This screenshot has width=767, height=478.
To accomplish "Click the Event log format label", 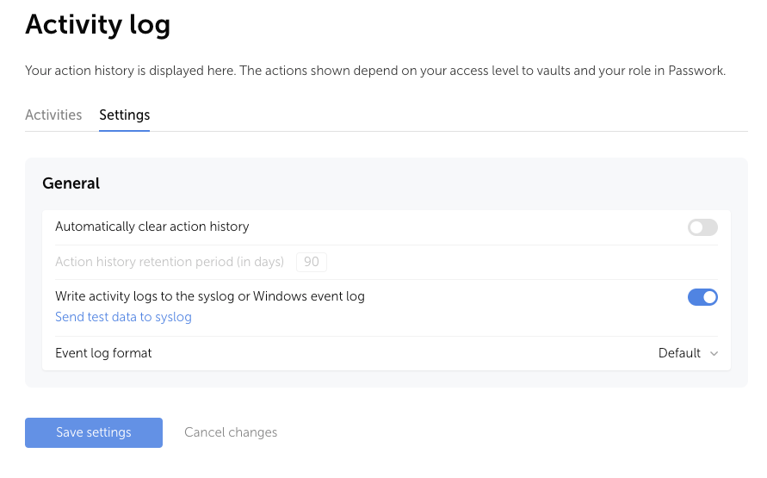I will coord(103,353).
